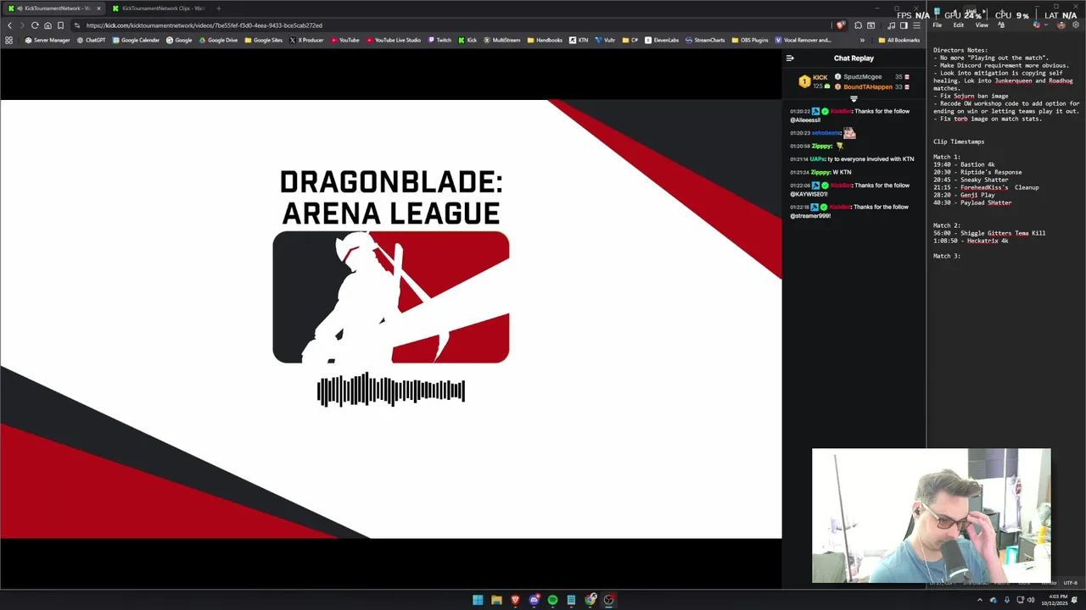
Task: Expand the Google Sites bookmark folder
Action: pos(263,40)
